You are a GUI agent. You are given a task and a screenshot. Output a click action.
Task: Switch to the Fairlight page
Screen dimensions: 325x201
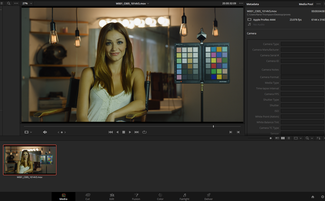click(185, 197)
